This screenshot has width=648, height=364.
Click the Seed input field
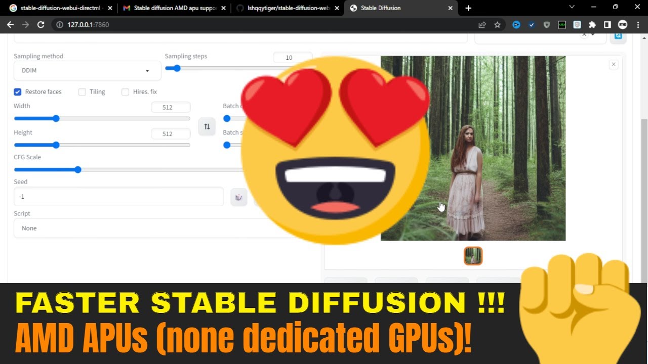point(118,197)
